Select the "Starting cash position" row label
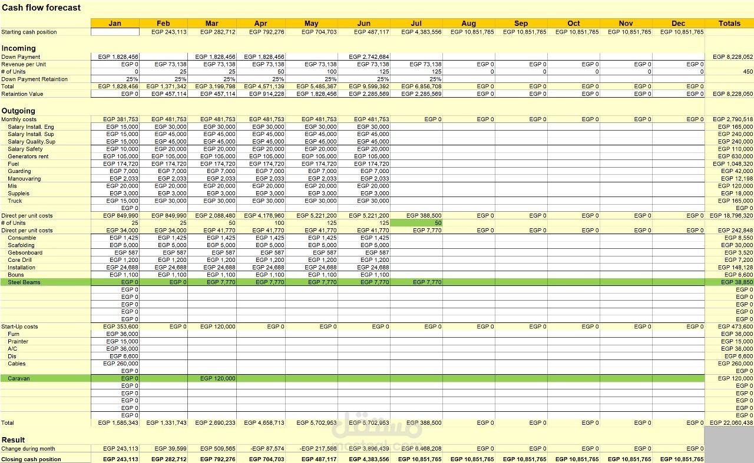The width and height of the screenshot is (754, 463). tap(29, 32)
